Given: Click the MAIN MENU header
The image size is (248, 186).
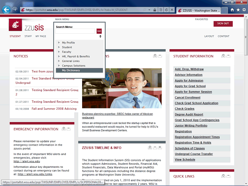Looking at the screenshot, I should (62, 19).
